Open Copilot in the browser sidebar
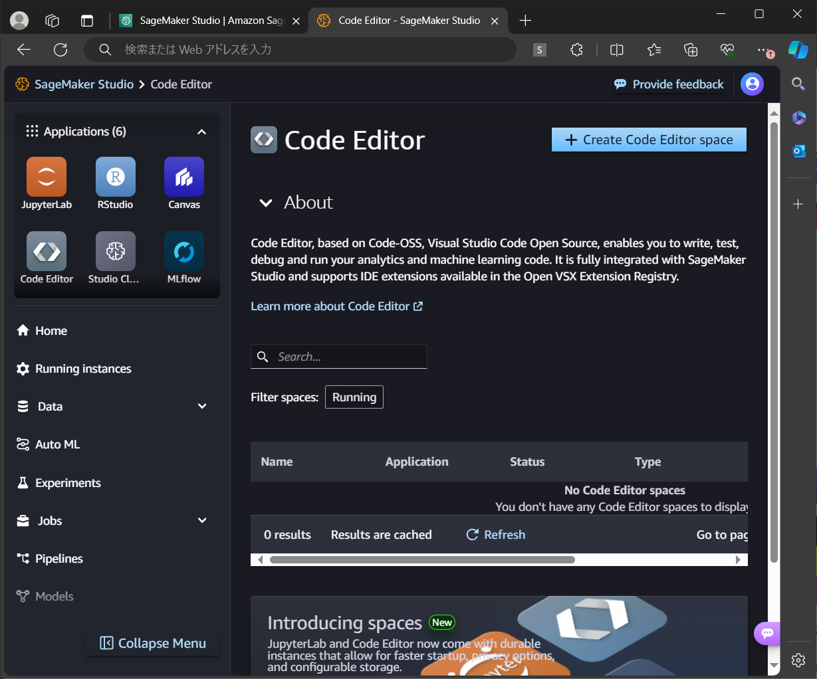This screenshot has width=817, height=679. 798,49
